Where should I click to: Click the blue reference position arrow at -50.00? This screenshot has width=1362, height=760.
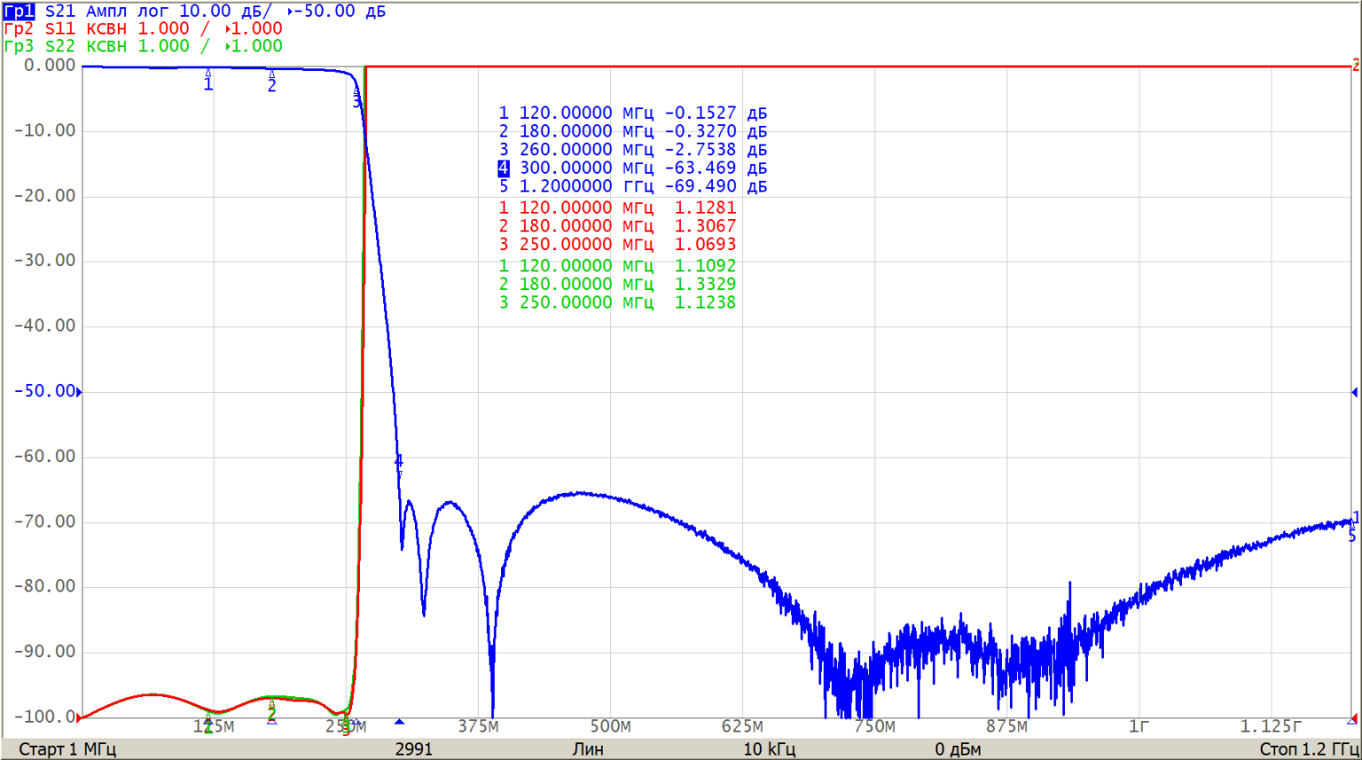(79, 392)
